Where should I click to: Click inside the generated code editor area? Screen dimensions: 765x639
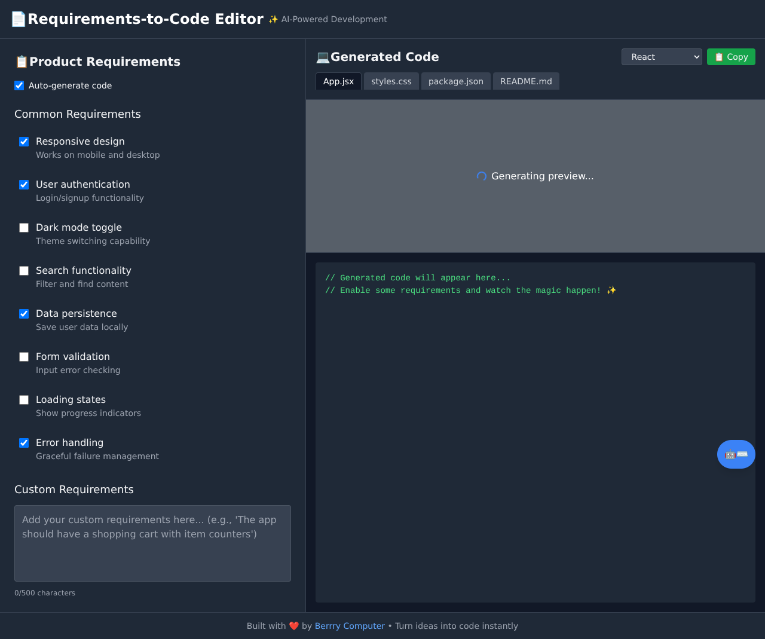tap(535, 432)
